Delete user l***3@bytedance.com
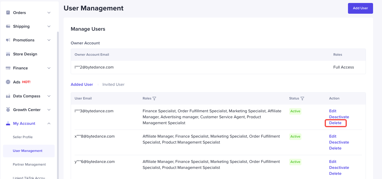The width and height of the screenshot is (382, 179). coord(335,123)
